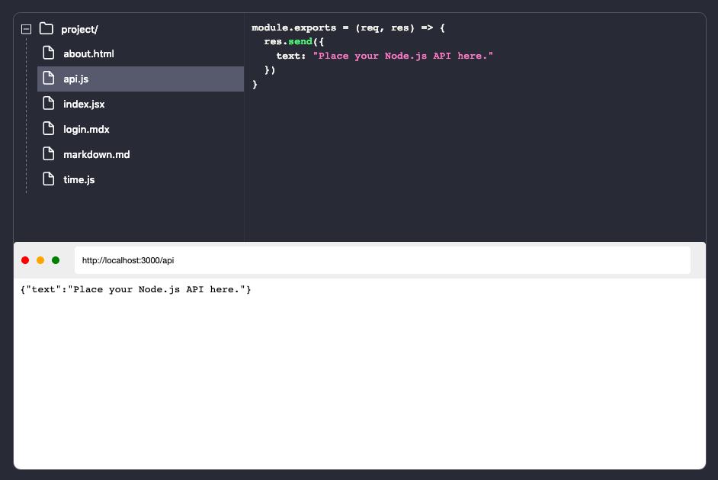Click the pink "Place your Node.js API here." string
This screenshot has width=718, height=480.
403,56
